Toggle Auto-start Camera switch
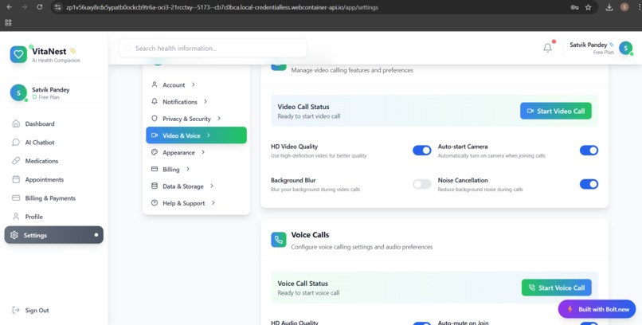 [x=589, y=151]
